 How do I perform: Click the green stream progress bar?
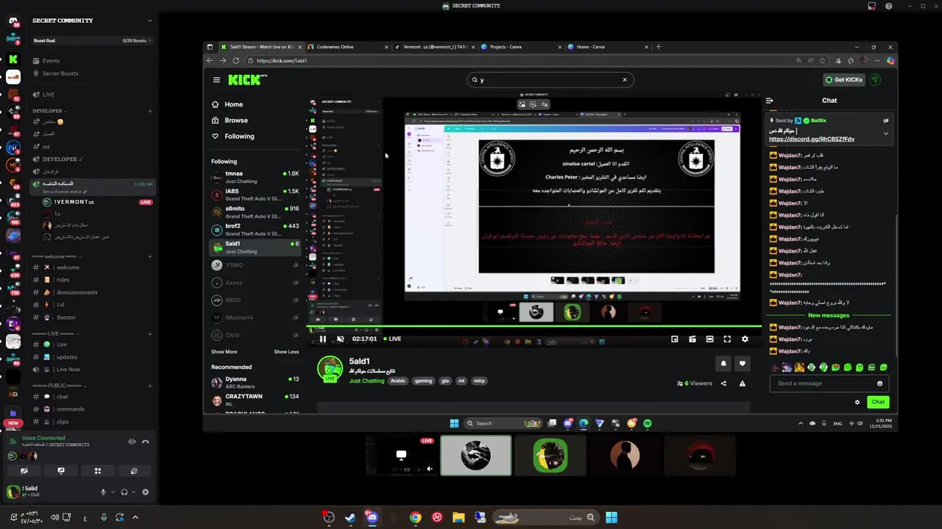tap(534, 326)
